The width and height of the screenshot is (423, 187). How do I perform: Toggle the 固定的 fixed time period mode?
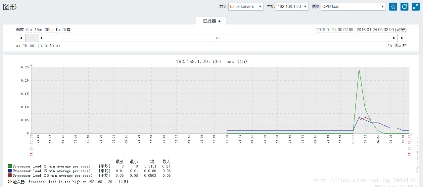point(400,46)
